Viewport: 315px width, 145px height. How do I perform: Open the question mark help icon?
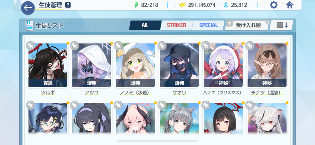pyautogui.click(x=68, y=5)
